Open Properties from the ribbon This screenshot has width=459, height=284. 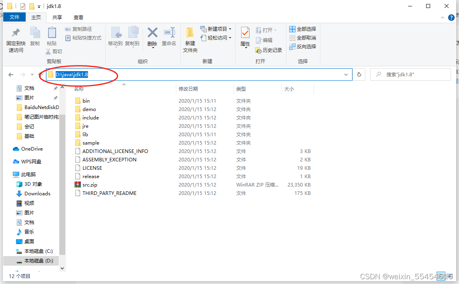[x=245, y=38]
